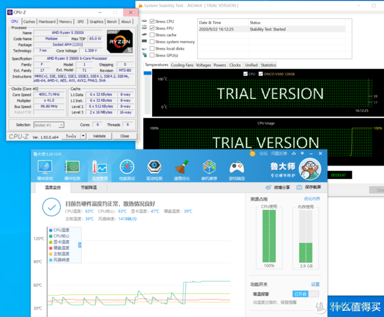Click the Validate button in CPU-Z

point(99,136)
